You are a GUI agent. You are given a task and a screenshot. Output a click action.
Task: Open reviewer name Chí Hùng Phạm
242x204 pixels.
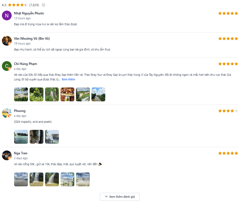tap(26, 64)
